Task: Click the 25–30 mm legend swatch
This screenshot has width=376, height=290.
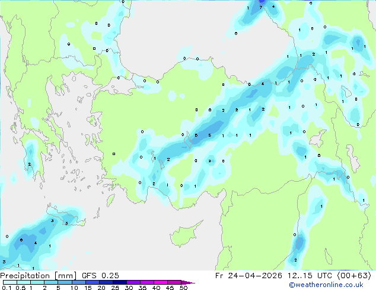Action: click(119, 282)
